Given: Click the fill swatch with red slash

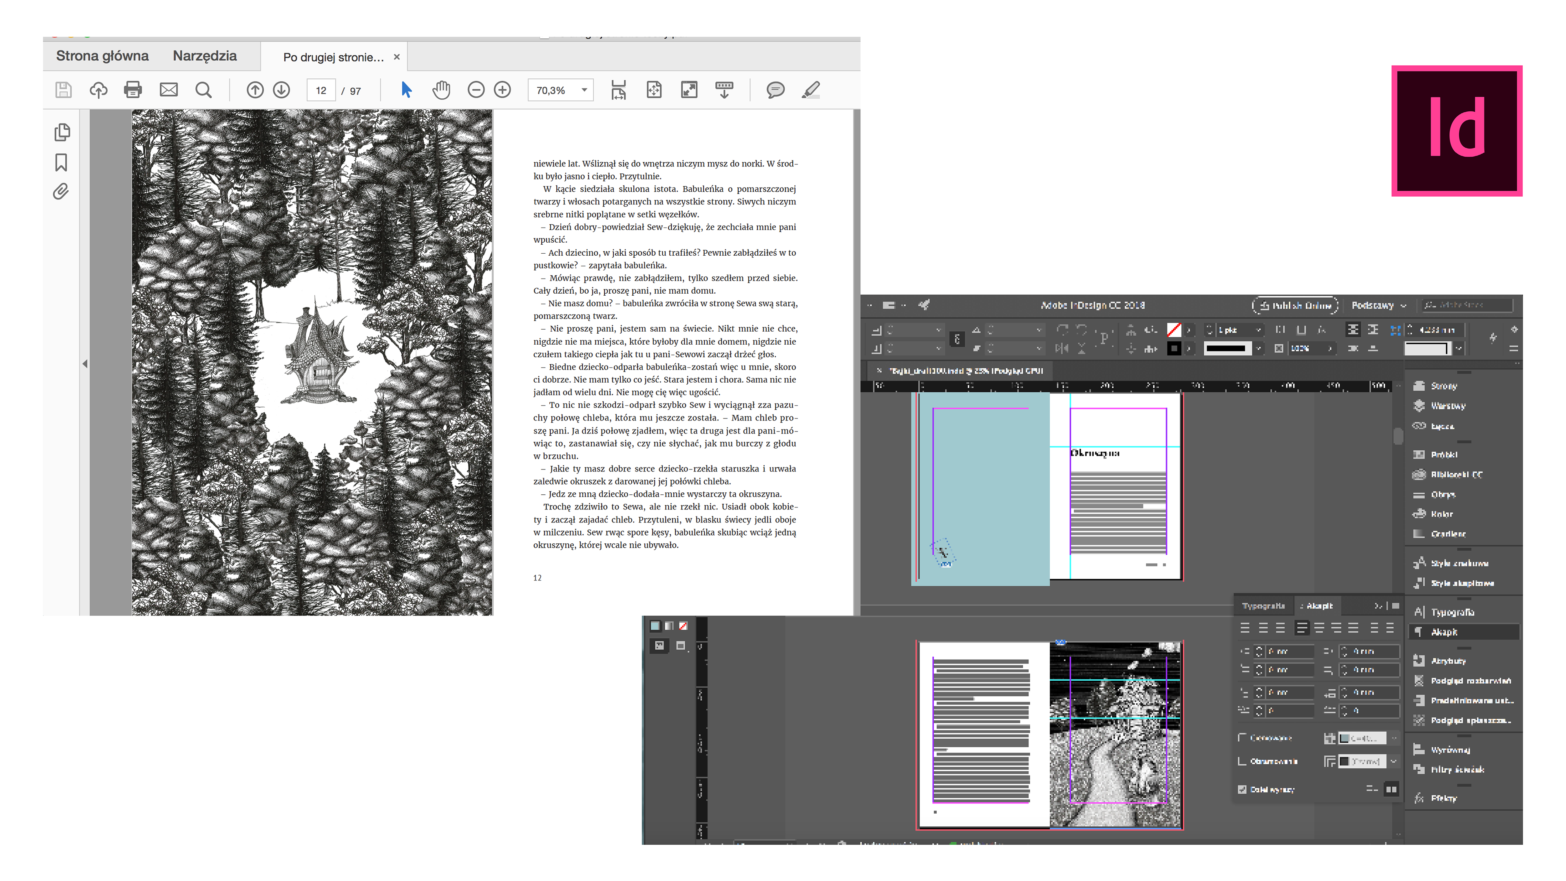Looking at the screenshot, I should click(1174, 330).
